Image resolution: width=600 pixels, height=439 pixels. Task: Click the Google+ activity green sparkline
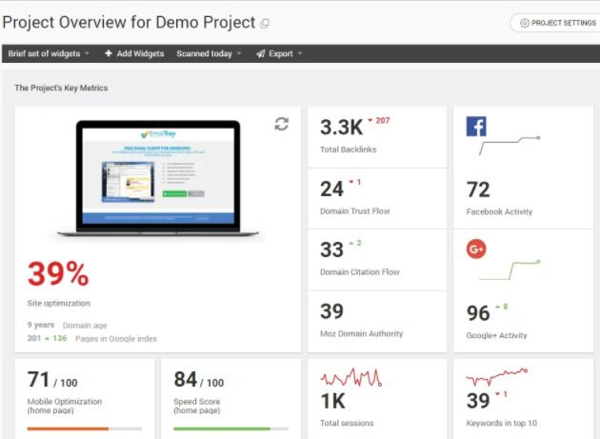[510, 270]
